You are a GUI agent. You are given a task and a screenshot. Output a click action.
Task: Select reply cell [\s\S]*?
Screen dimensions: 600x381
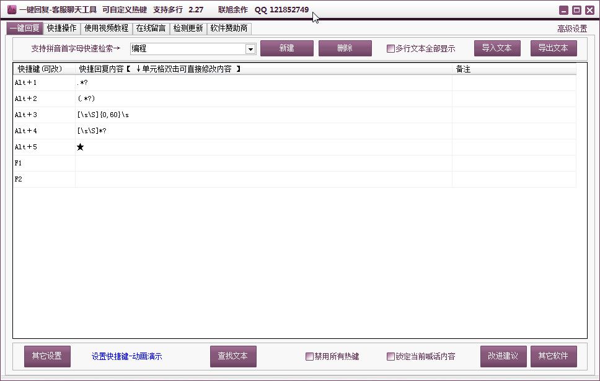tap(263, 131)
